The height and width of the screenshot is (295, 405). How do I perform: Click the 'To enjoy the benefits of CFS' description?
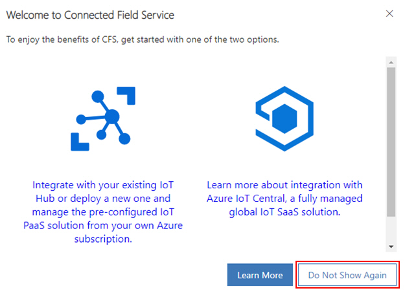tap(143, 39)
